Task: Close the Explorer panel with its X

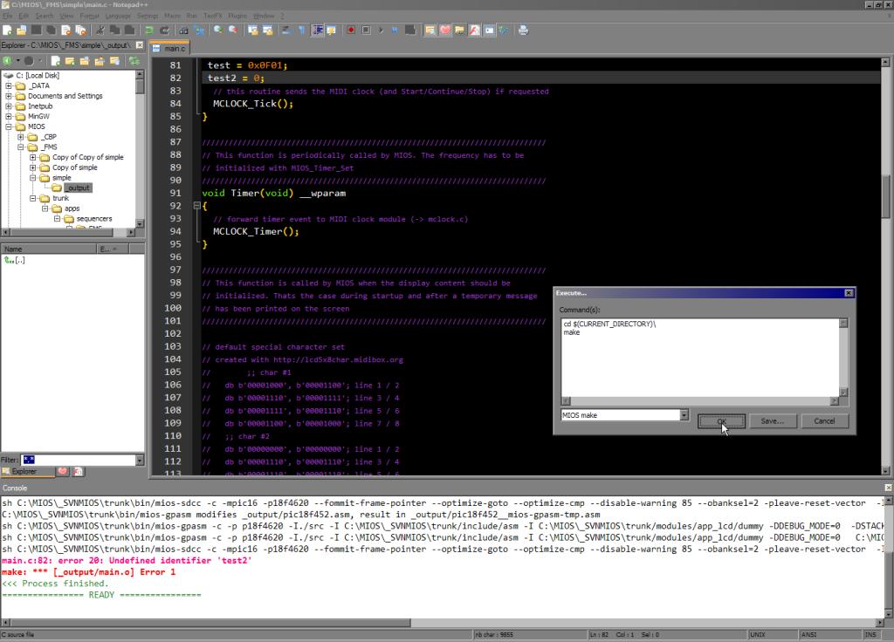Action: (x=140, y=45)
